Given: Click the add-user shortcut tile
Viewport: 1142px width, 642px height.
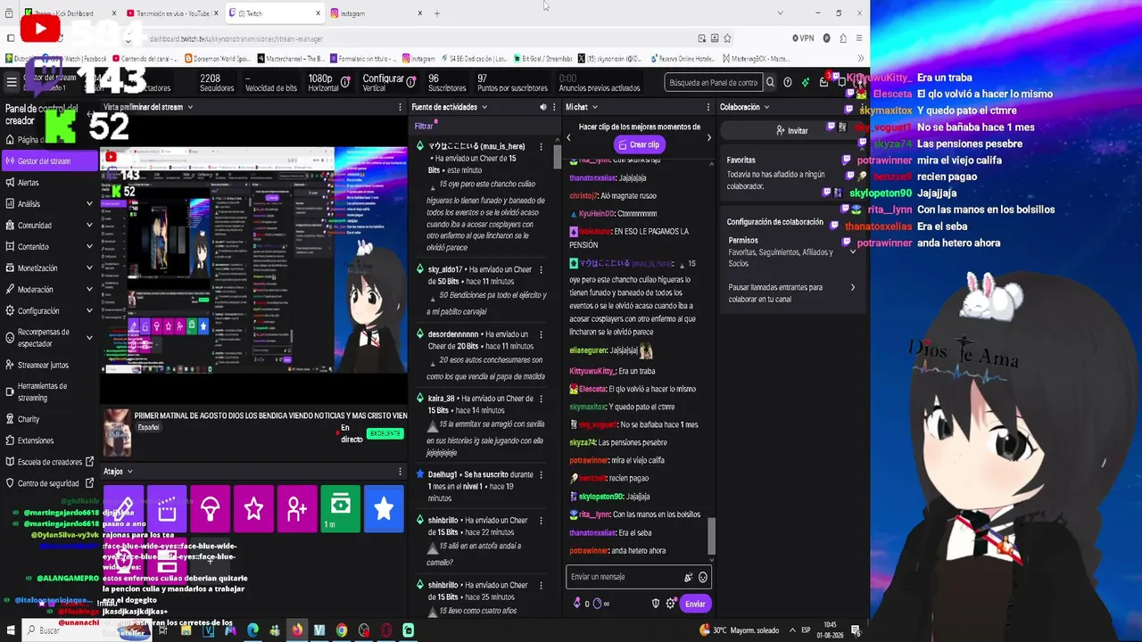Looking at the screenshot, I should pos(297,508).
